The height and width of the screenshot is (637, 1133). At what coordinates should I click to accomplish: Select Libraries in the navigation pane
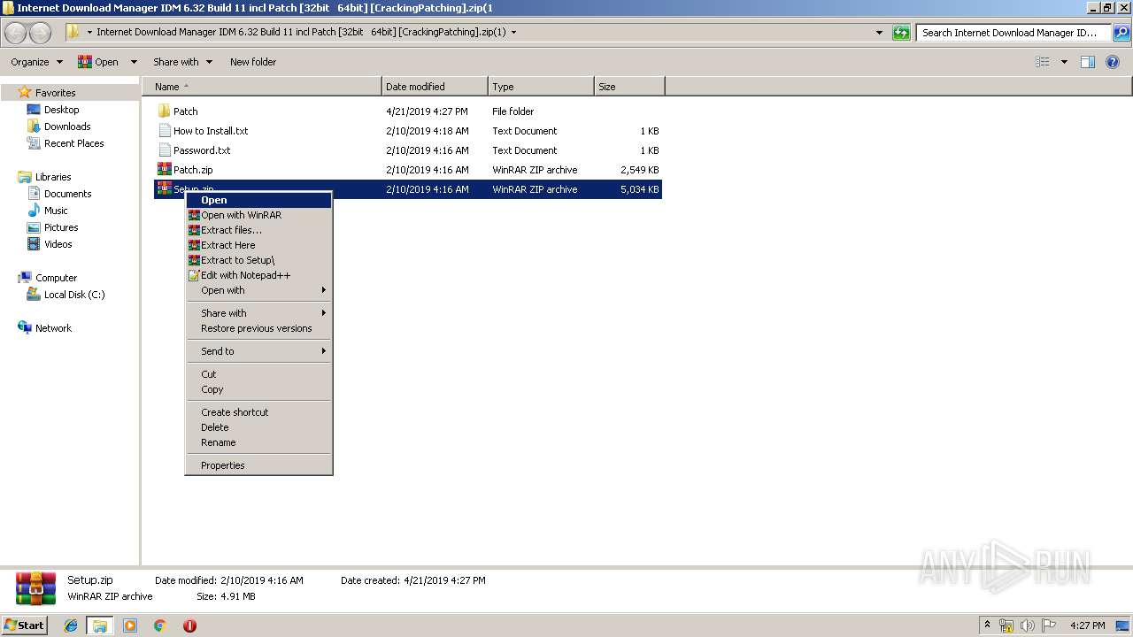(53, 177)
